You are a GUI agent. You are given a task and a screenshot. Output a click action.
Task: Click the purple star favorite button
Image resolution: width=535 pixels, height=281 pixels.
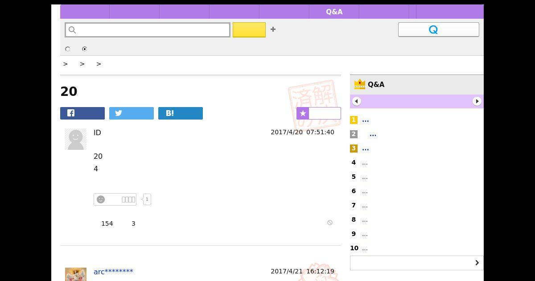tap(319, 113)
